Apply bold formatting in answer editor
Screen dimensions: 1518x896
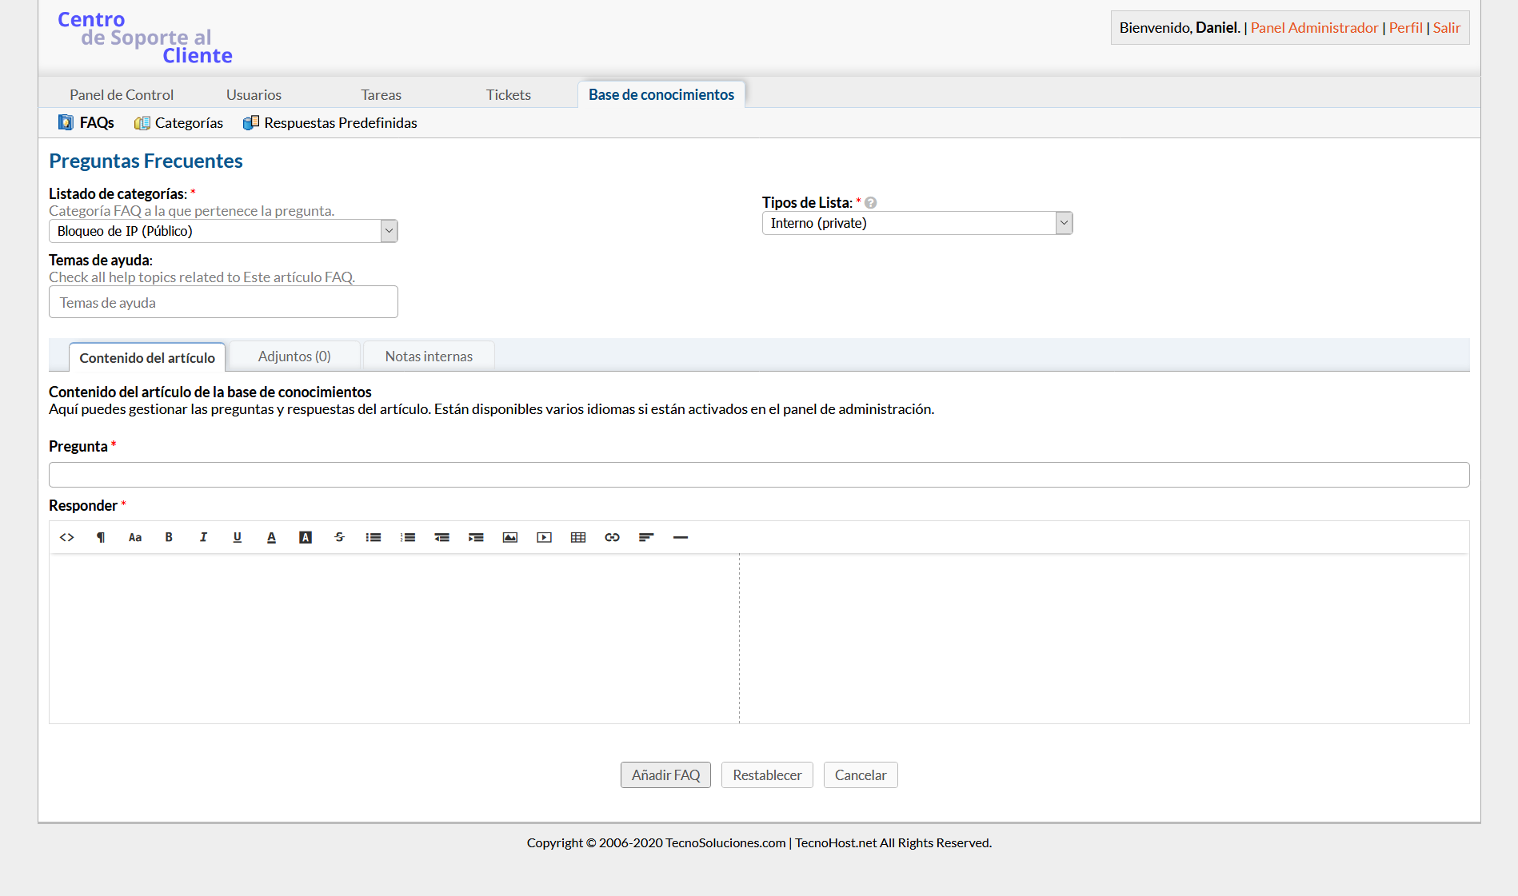[x=169, y=537]
